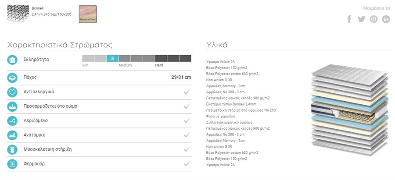Share the page via the Facebook icon
Image resolution: width=395 pixels, height=180 pixels.
click(x=349, y=19)
